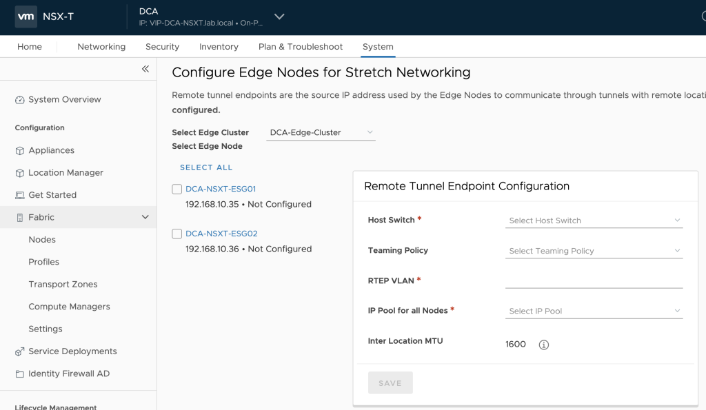The width and height of the screenshot is (706, 410).
Task: Click the System Overview gauge icon
Action: point(20,100)
